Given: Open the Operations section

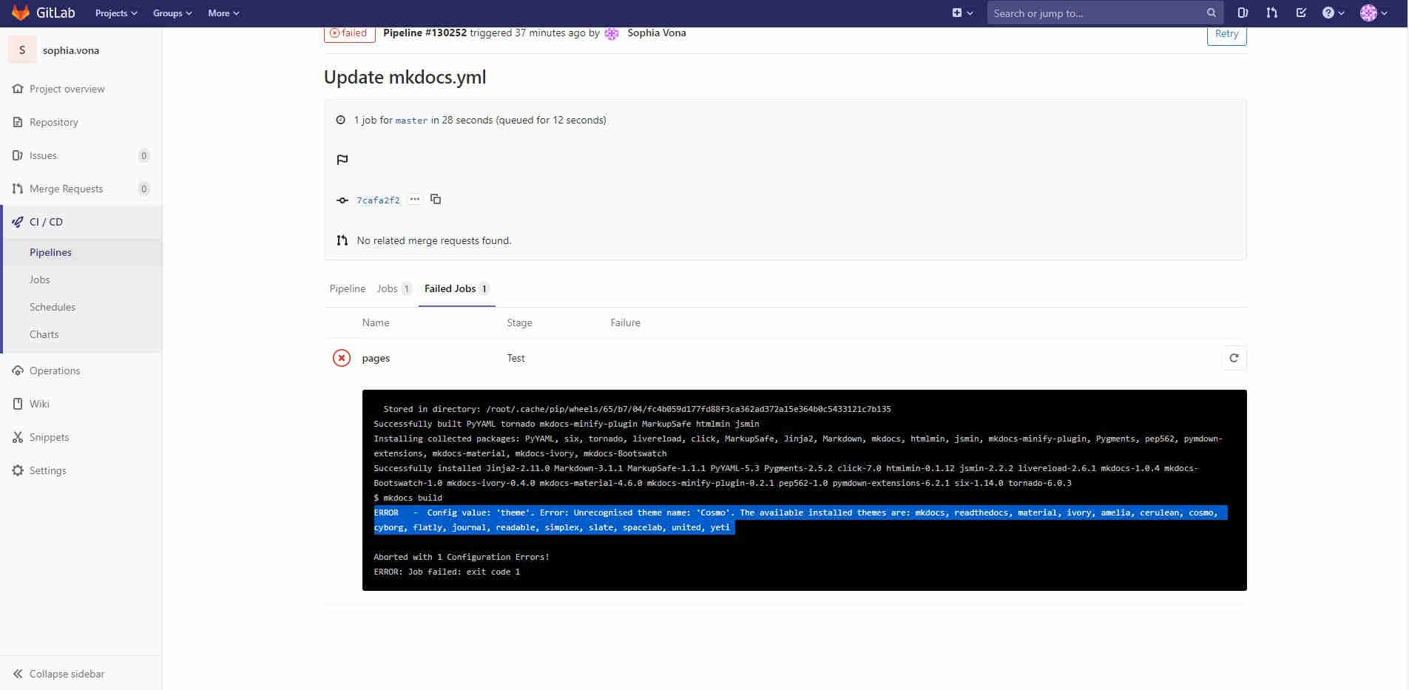Looking at the screenshot, I should 55,371.
